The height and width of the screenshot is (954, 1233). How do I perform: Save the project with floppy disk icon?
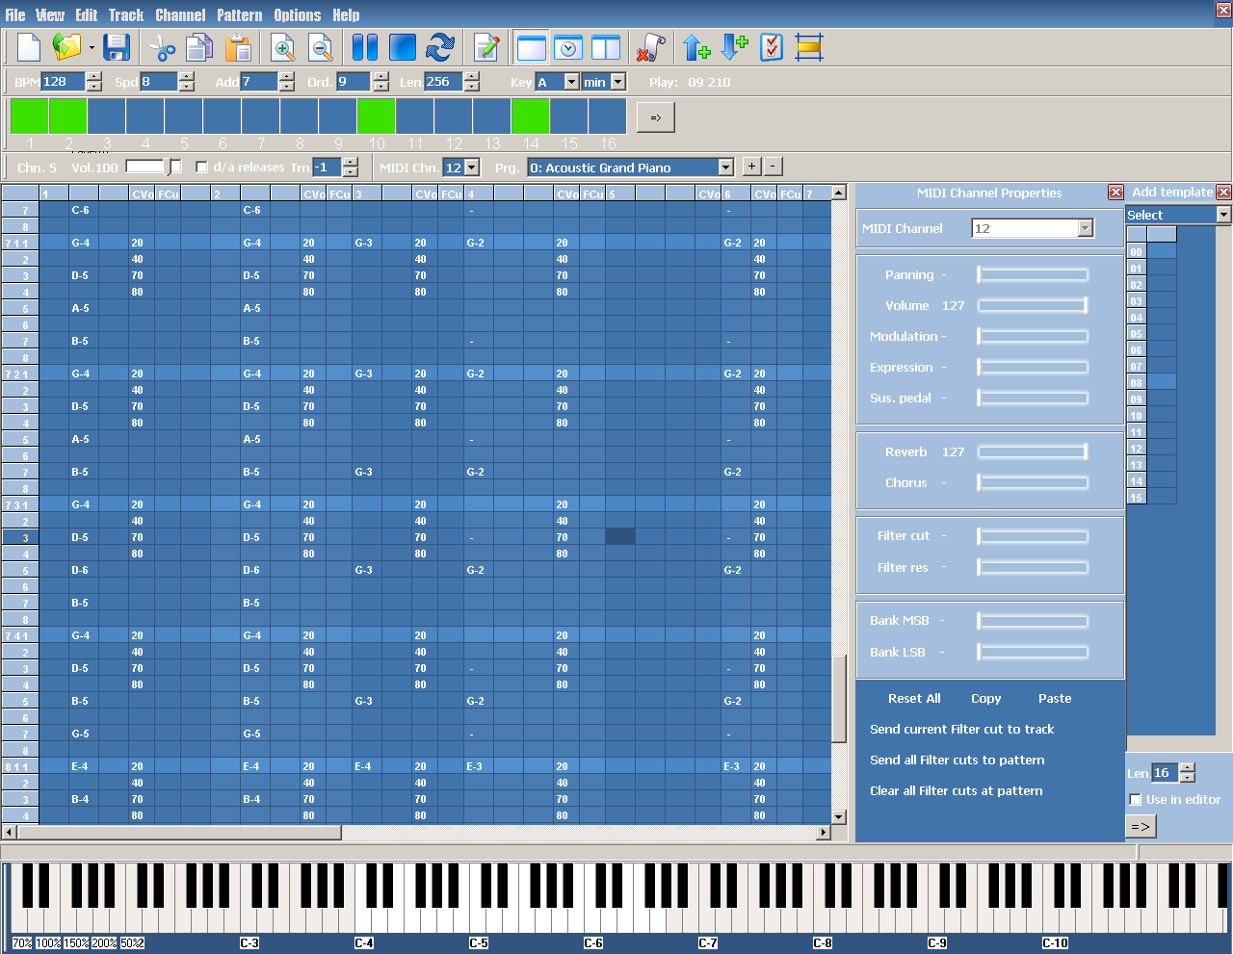click(117, 47)
